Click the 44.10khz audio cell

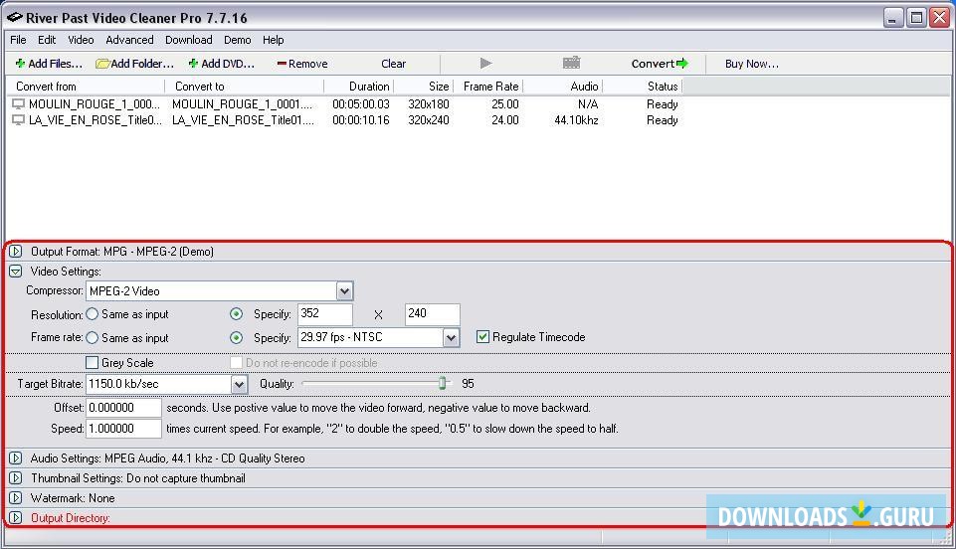576,120
